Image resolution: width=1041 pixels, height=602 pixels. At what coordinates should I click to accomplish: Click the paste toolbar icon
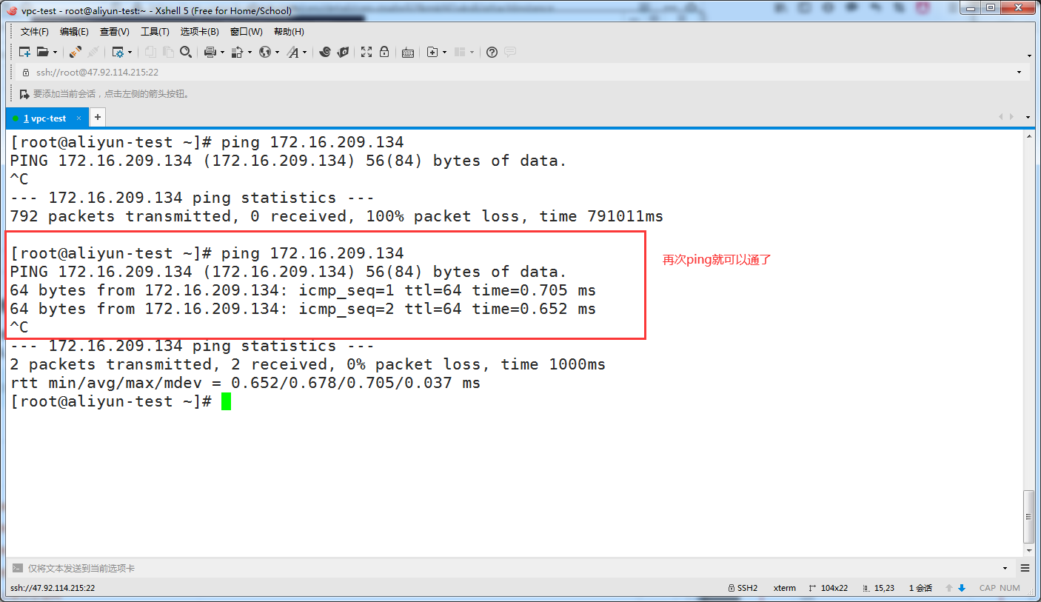tap(168, 52)
